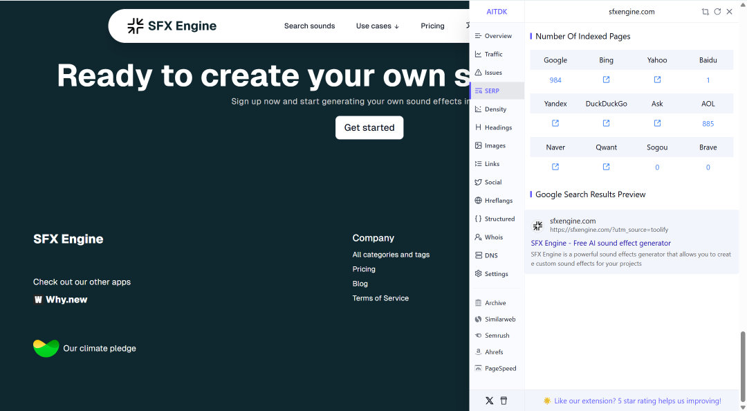Open the Hreflangs section

coord(497,200)
